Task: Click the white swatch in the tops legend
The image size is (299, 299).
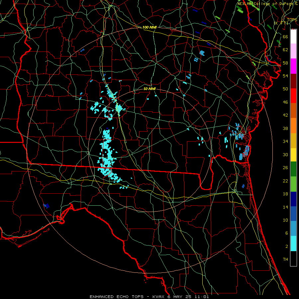Action: 293,37
